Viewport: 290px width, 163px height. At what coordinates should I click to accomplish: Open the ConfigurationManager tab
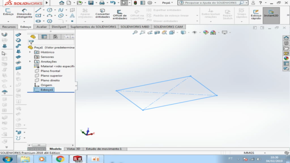point(55,37)
